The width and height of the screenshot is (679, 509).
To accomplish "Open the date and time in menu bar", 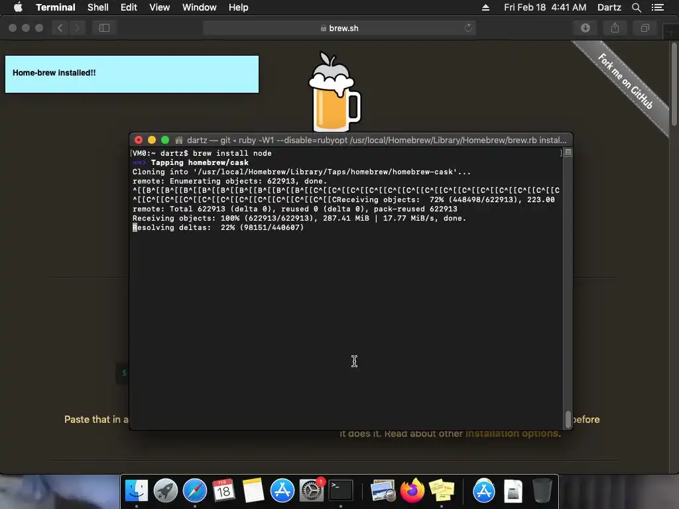I will pyautogui.click(x=545, y=7).
